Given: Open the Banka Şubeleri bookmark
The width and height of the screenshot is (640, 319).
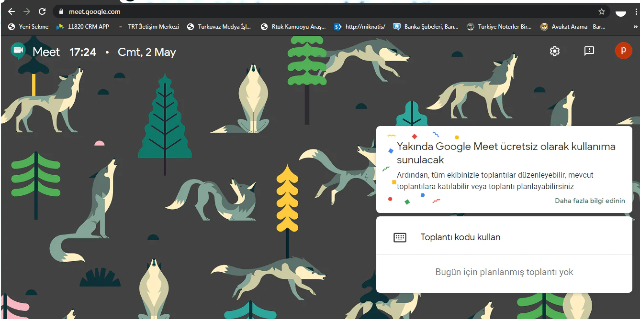Looking at the screenshot, I should [x=426, y=27].
